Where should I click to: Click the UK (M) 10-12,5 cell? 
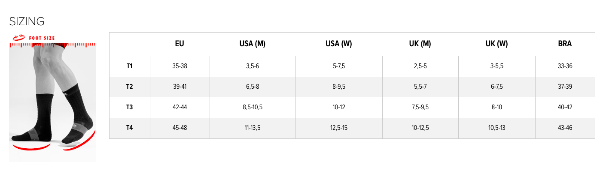420,128
